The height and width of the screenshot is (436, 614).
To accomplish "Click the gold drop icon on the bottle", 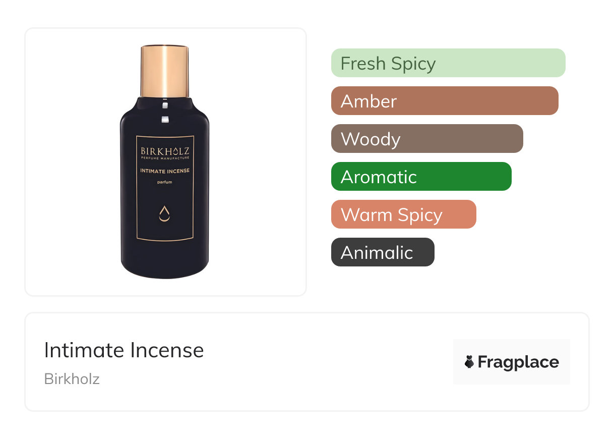I will point(164,214).
